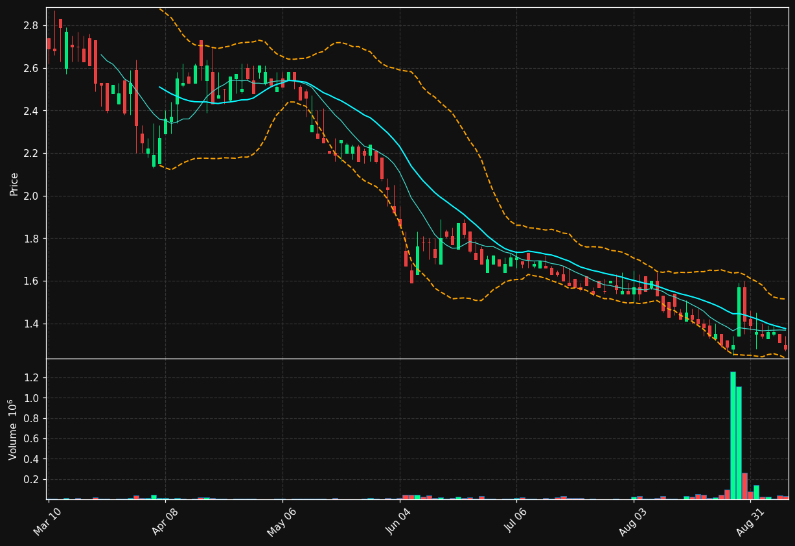Click the Aug 31 date label
The width and height of the screenshot is (795, 546).
(750, 521)
